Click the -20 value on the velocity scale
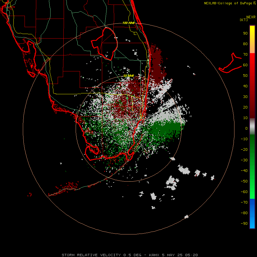Screen dimensions: 257x257 pos(244,150)
